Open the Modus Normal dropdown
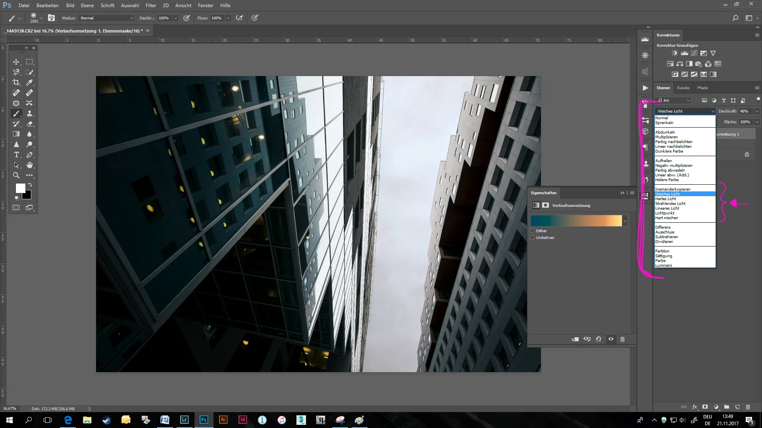The width and height of the screenshot is (762, 428). 106,18
